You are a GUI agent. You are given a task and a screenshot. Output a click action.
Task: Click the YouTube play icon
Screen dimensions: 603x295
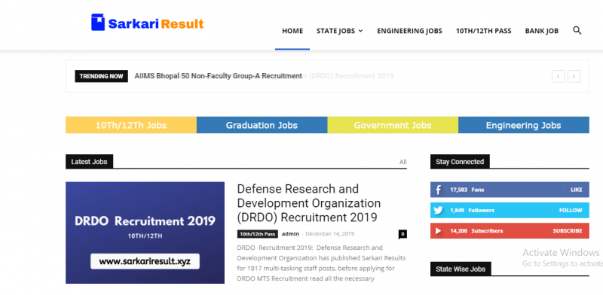pyautogui.click(x=438, y=231)
